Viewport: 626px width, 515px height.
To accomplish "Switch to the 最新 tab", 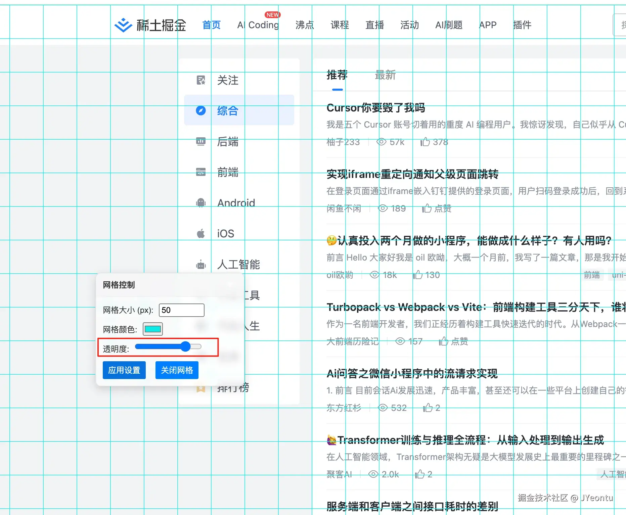I will pyautogui.click(x=385, y=75).
